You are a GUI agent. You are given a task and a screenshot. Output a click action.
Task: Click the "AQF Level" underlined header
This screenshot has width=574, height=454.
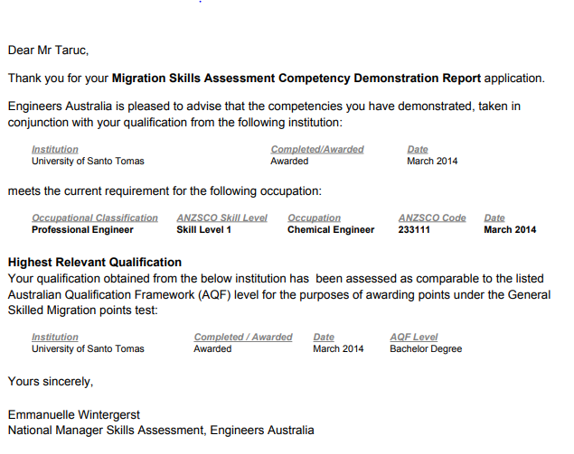pos(413,337)
